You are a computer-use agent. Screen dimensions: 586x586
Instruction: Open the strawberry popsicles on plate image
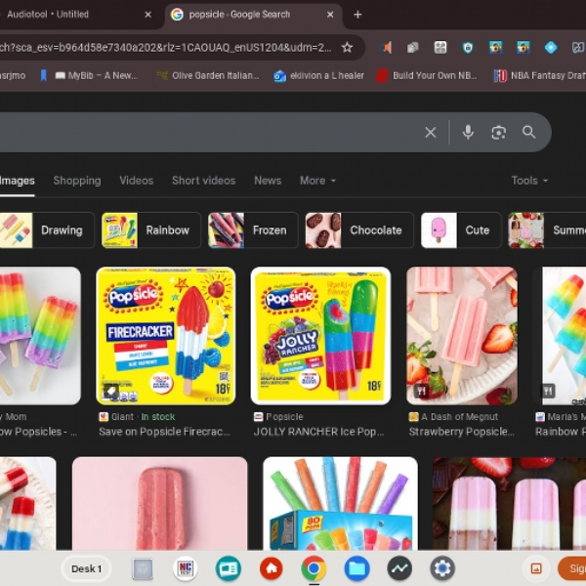coord(462,336)
